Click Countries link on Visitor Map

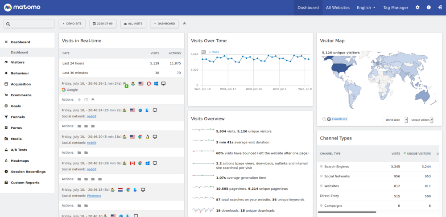pos(339,119)
